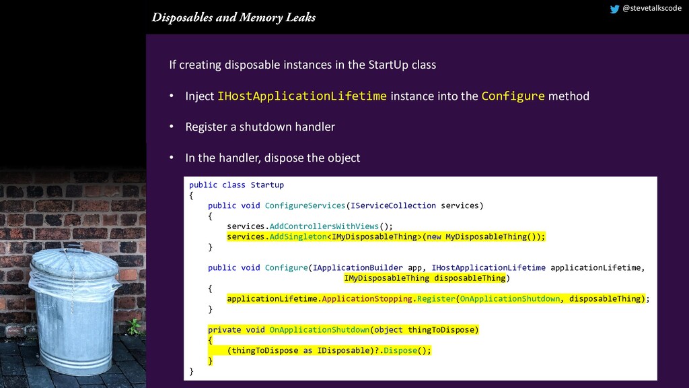This screenshot has height=388, width=689.
Task: Click the ConfigureServices method name
Action: pos(305,205)
